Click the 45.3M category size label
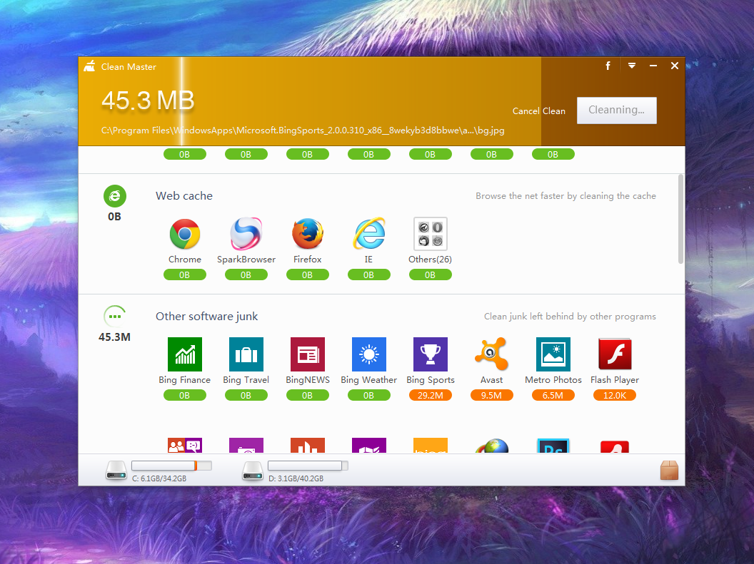The image size is (754, 564). [x=114, y=337]
